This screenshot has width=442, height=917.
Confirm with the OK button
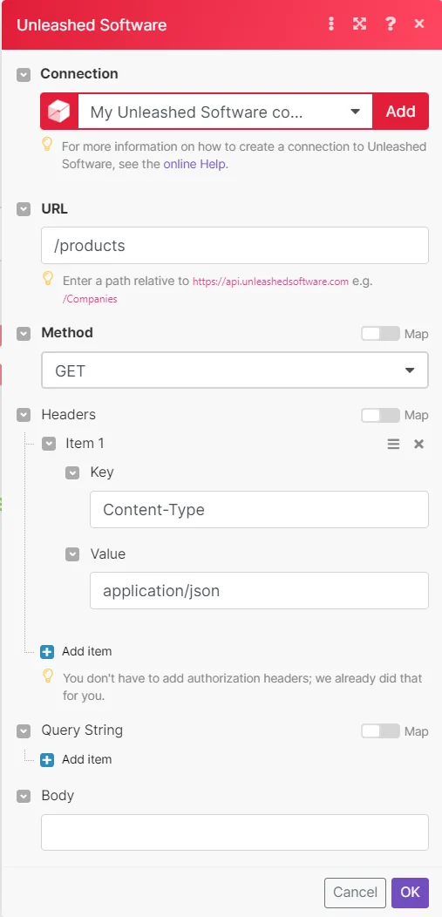tap(410, 893)
